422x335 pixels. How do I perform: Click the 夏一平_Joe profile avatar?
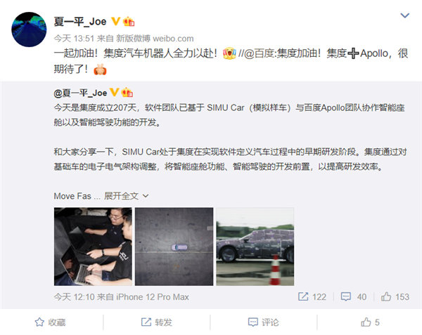click(x=29, y=29)
